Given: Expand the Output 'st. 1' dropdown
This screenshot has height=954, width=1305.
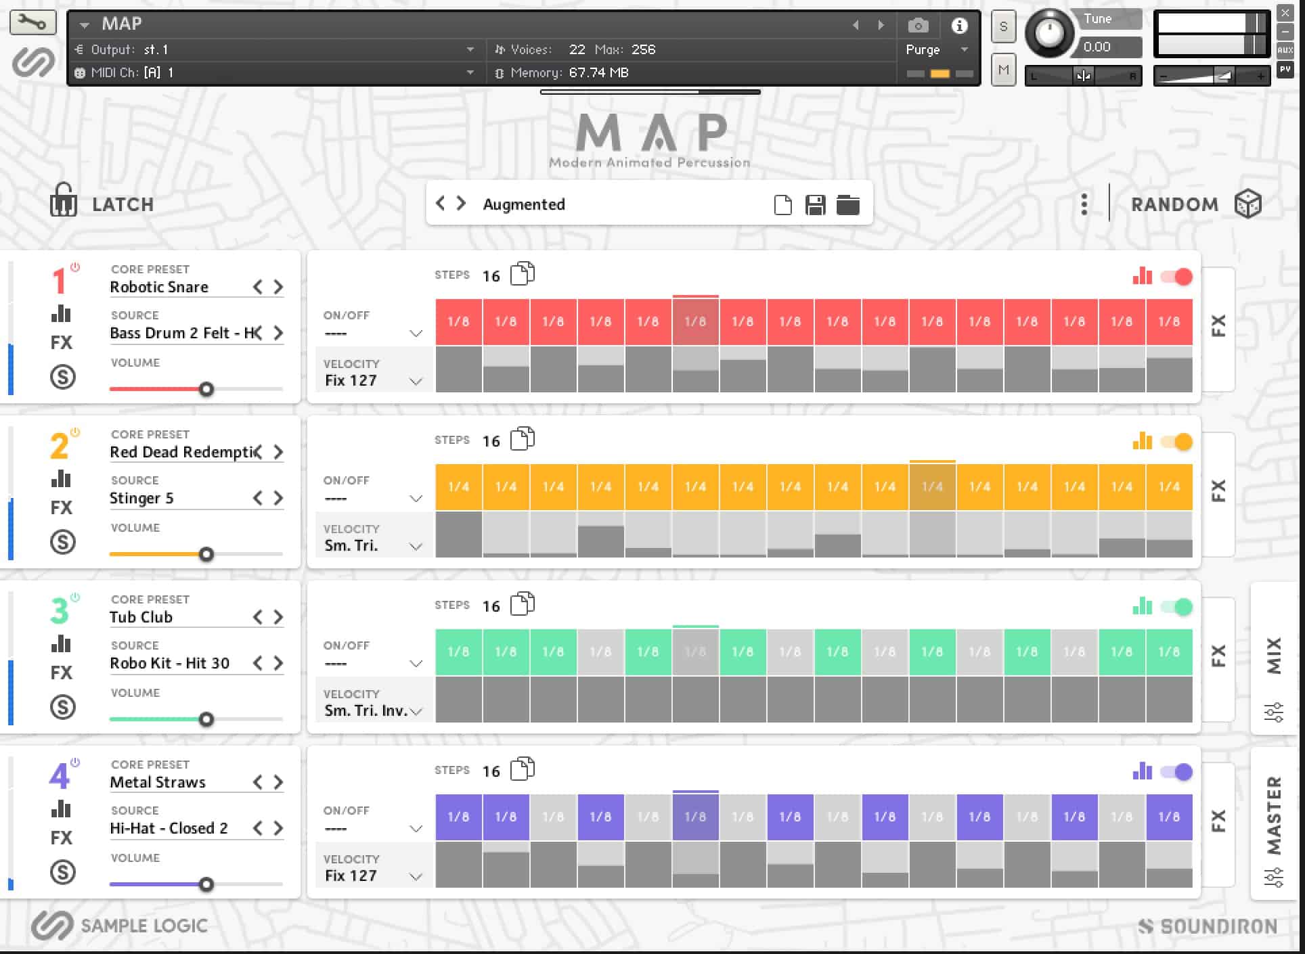Looking at the screenshot, I should coord(469,49).
